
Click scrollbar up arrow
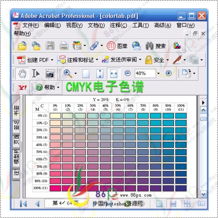203,110
